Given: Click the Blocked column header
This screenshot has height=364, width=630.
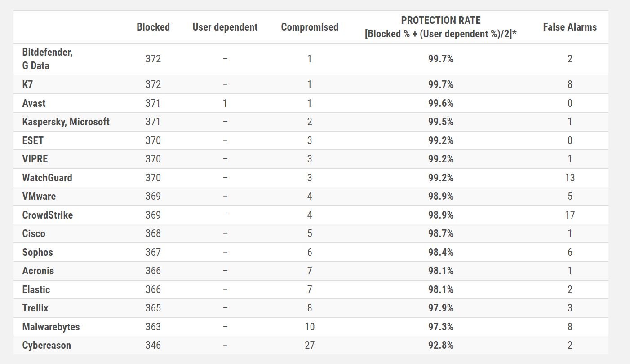Looking at the screenshot, I should [x=153, y=27].
